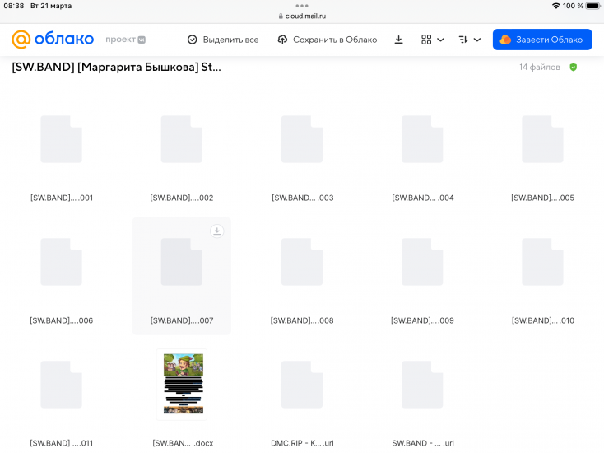Click the Завести Облако button

[x=541, y=40]
